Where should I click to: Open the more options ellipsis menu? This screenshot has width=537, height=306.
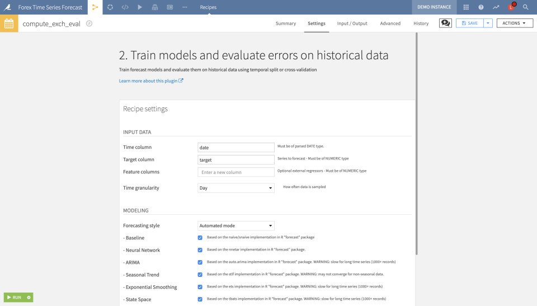(x=185, y=7)
